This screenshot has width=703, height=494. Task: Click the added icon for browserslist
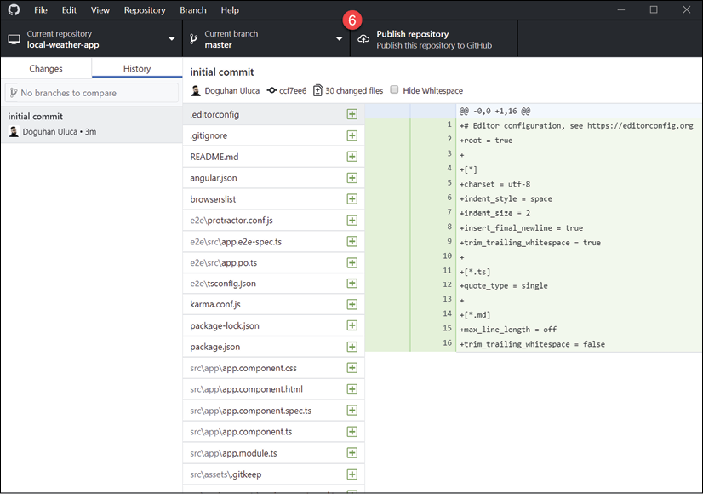(352, 199)
